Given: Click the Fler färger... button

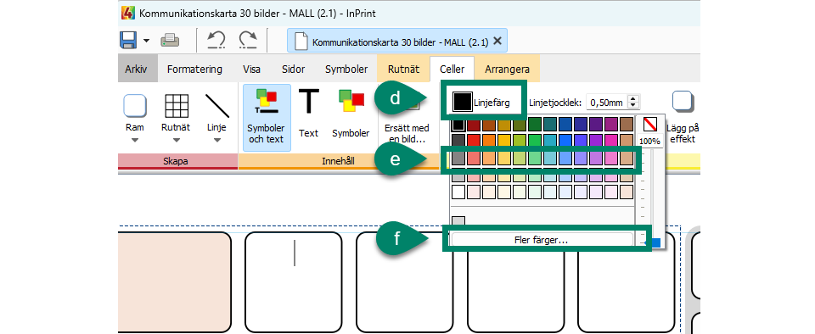Looking at the screenshot, I should 542,241.
